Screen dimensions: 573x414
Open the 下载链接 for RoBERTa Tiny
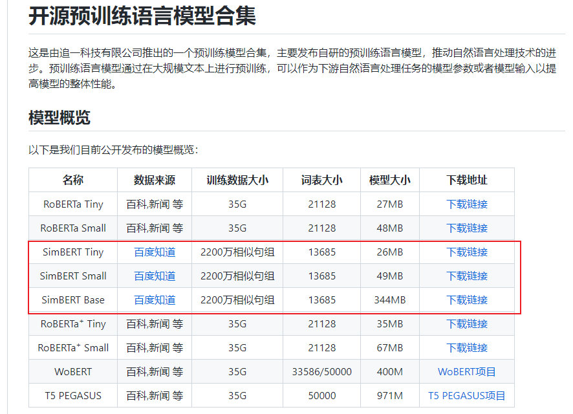click(466, 204)
